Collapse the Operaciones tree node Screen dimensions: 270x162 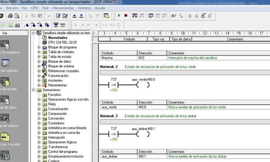[34, 90]
